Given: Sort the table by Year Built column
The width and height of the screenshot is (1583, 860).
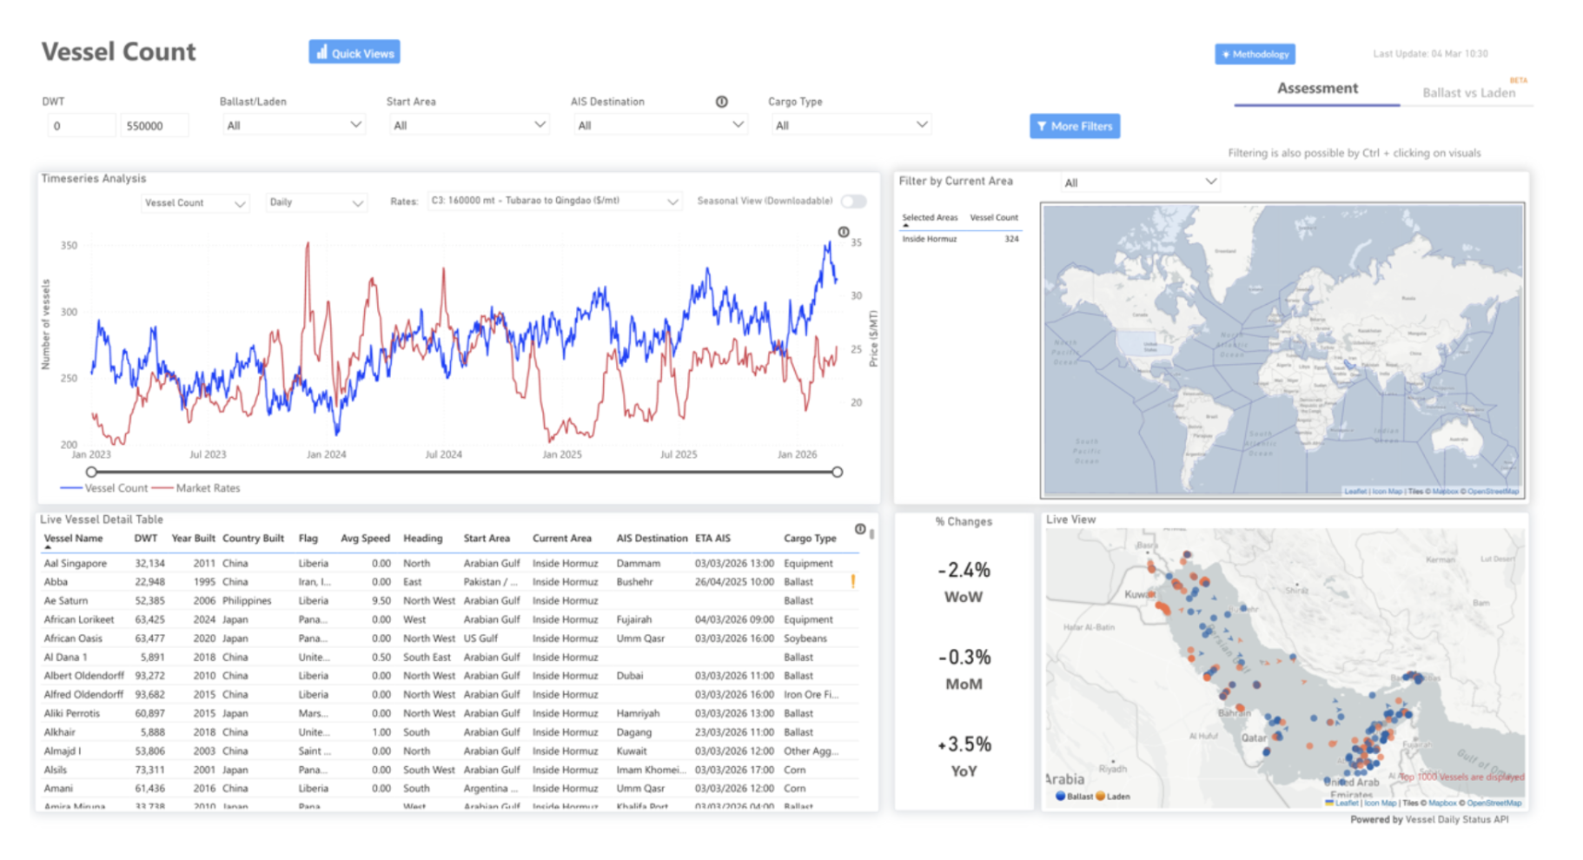Looking at the screenshot, I should click(193, 539).
